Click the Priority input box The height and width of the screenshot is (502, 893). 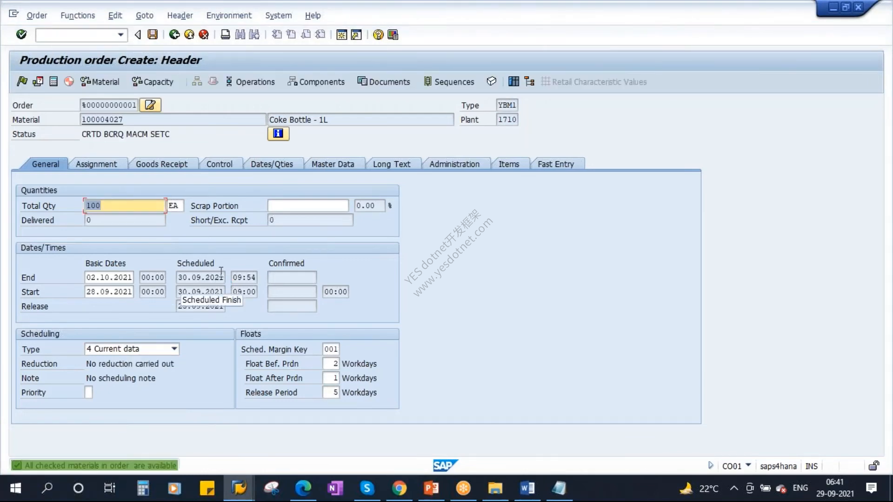click(88, 392)
